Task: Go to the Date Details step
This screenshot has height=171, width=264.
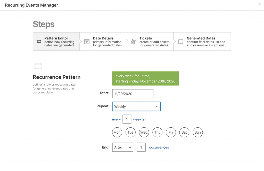Action: (x=103, y=42)
